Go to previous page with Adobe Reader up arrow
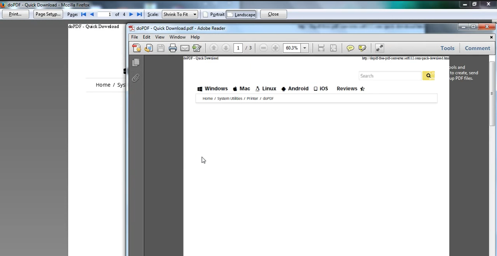This screenshot has width=497, height=256. pyautogui.click(x=214, y=48)
